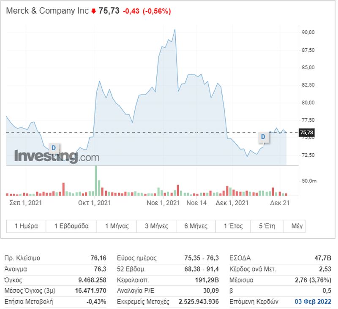Screen dimensions: 338x309
Task: Click the Εύρος ημέρας label
Action: pos(137,258)
